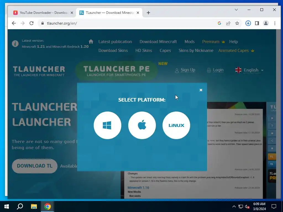Image resolution: width=283 pixels, height=212 pixels.
Task: Open a new browser tab
Action: tap(148, 13)
